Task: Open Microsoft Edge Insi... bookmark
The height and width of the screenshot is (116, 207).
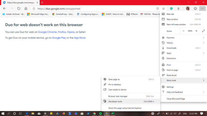Action: [x=38, y=14]
